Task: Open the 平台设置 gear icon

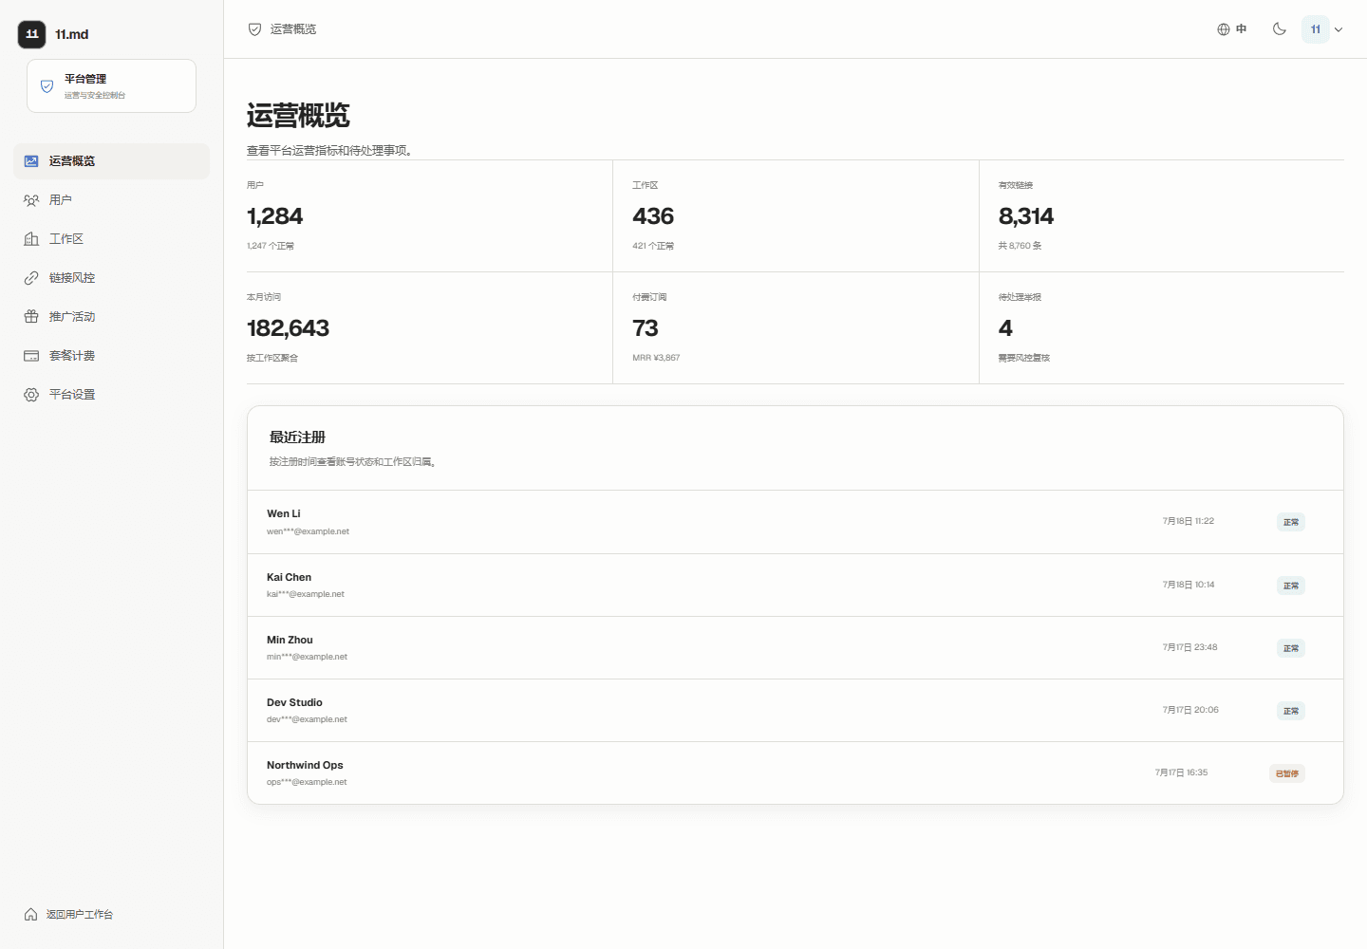Action: (x=31, y=395)
